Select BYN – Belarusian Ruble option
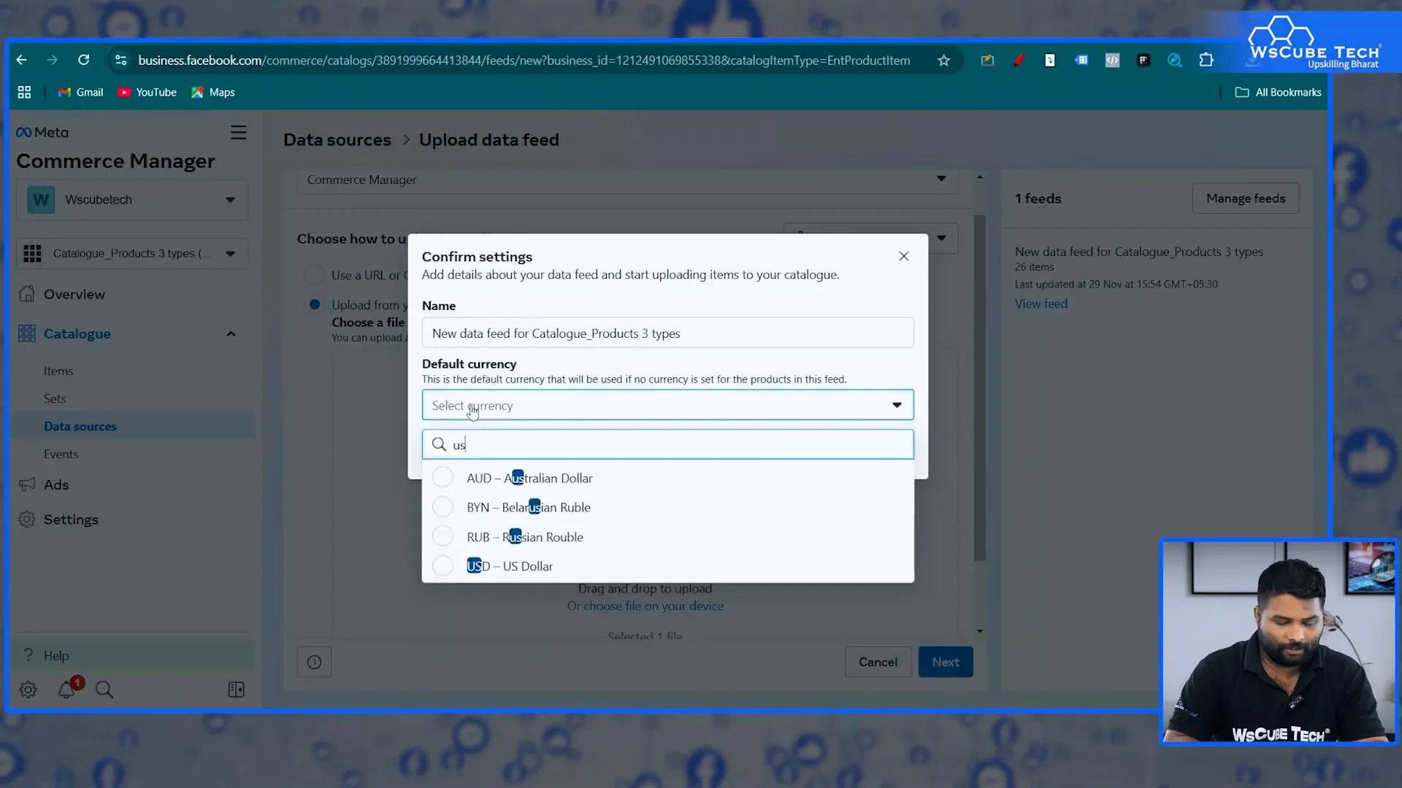Viewport: 1402px width, 788px height. [667, 507]
